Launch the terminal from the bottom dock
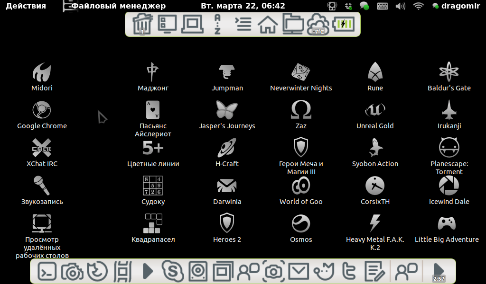486x284 pixels. point(47,271)
